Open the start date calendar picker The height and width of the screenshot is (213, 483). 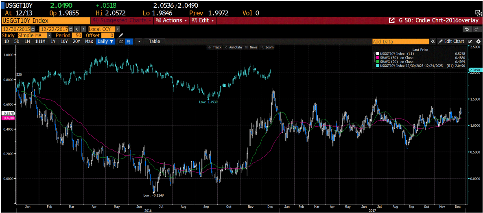click(33, 29)
